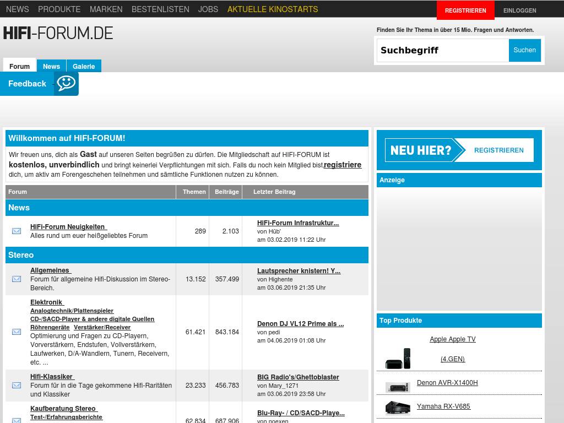This screenshot has width=564, height=423.
Task: Focus the Suchbegriff search field
Action: coord(442,50)
